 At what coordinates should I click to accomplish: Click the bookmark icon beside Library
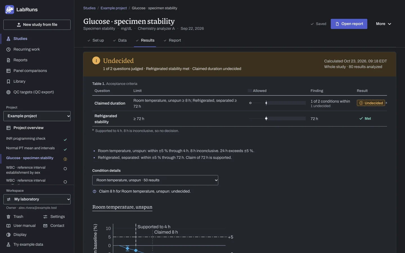pyautogui.click(x=8, y=82)
